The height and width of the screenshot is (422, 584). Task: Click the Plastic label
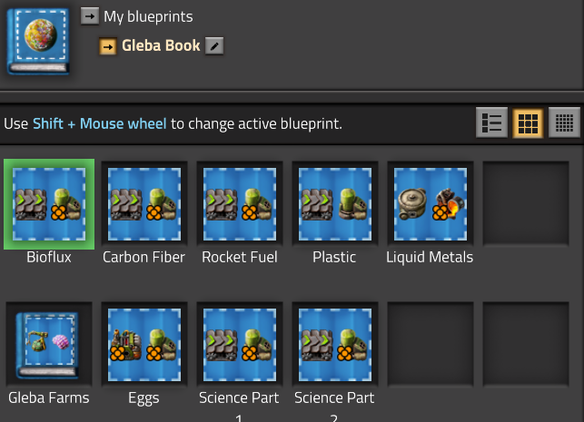334,257
